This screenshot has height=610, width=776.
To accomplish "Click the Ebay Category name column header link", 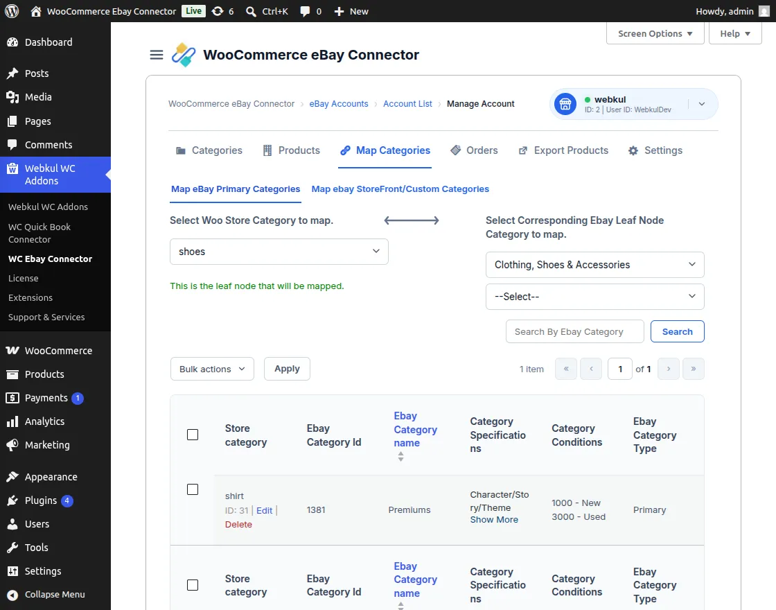I will tap(415, 429).
